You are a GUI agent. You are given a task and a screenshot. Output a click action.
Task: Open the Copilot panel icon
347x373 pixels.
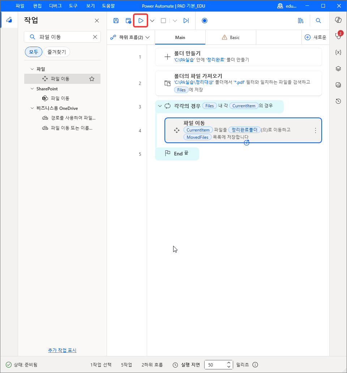pyautogui.click(x=338, y=20)
